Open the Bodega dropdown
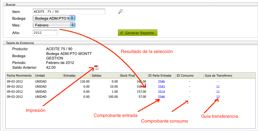 pos(54,18)
